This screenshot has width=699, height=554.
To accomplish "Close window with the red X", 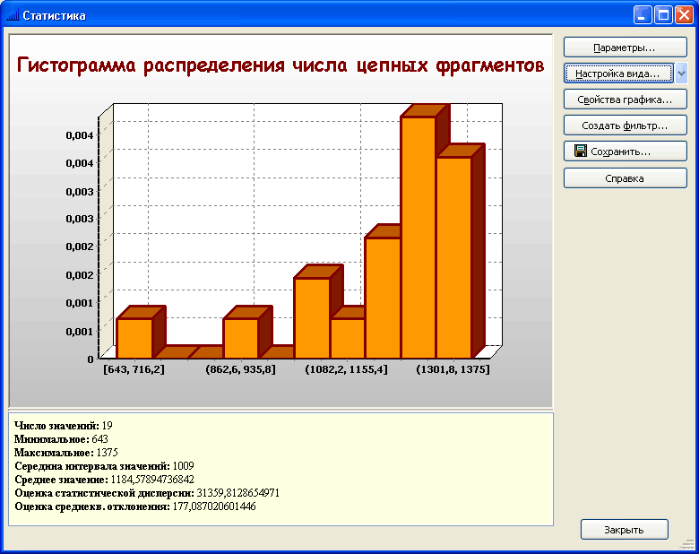I will click(684, 15).
